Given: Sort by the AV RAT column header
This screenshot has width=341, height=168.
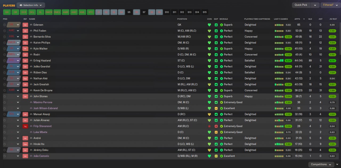Looking at the screenshot, I should pyautogui.click(x=333, y=19).
